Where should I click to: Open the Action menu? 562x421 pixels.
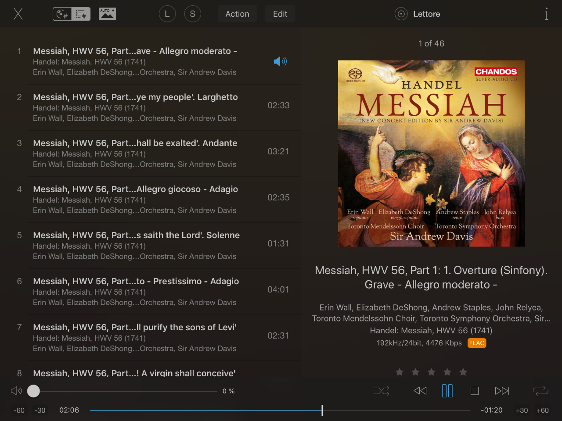tap(237, 14)
